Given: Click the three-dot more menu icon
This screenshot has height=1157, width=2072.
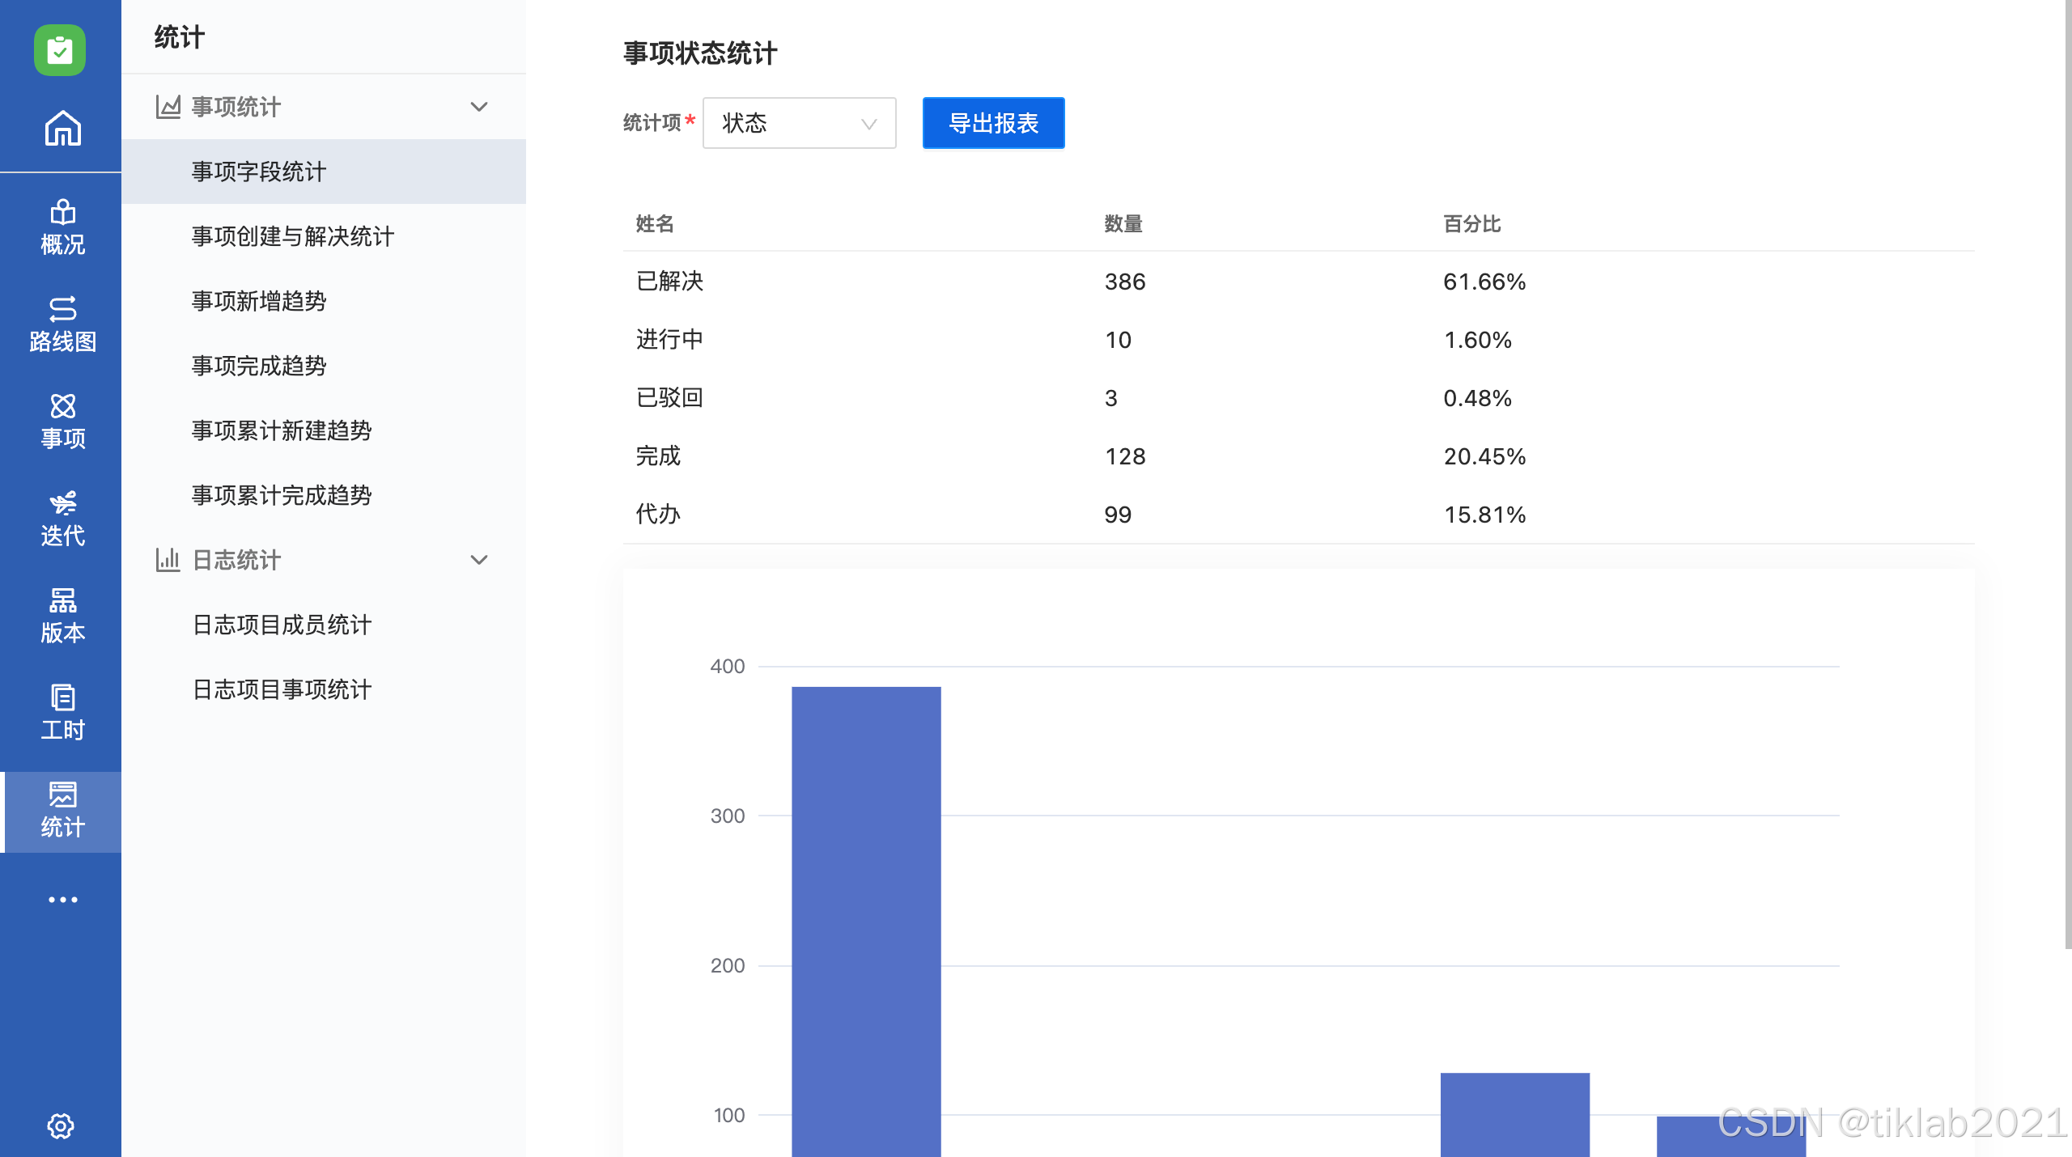Looking at the screenshot, I should (62, 900).
